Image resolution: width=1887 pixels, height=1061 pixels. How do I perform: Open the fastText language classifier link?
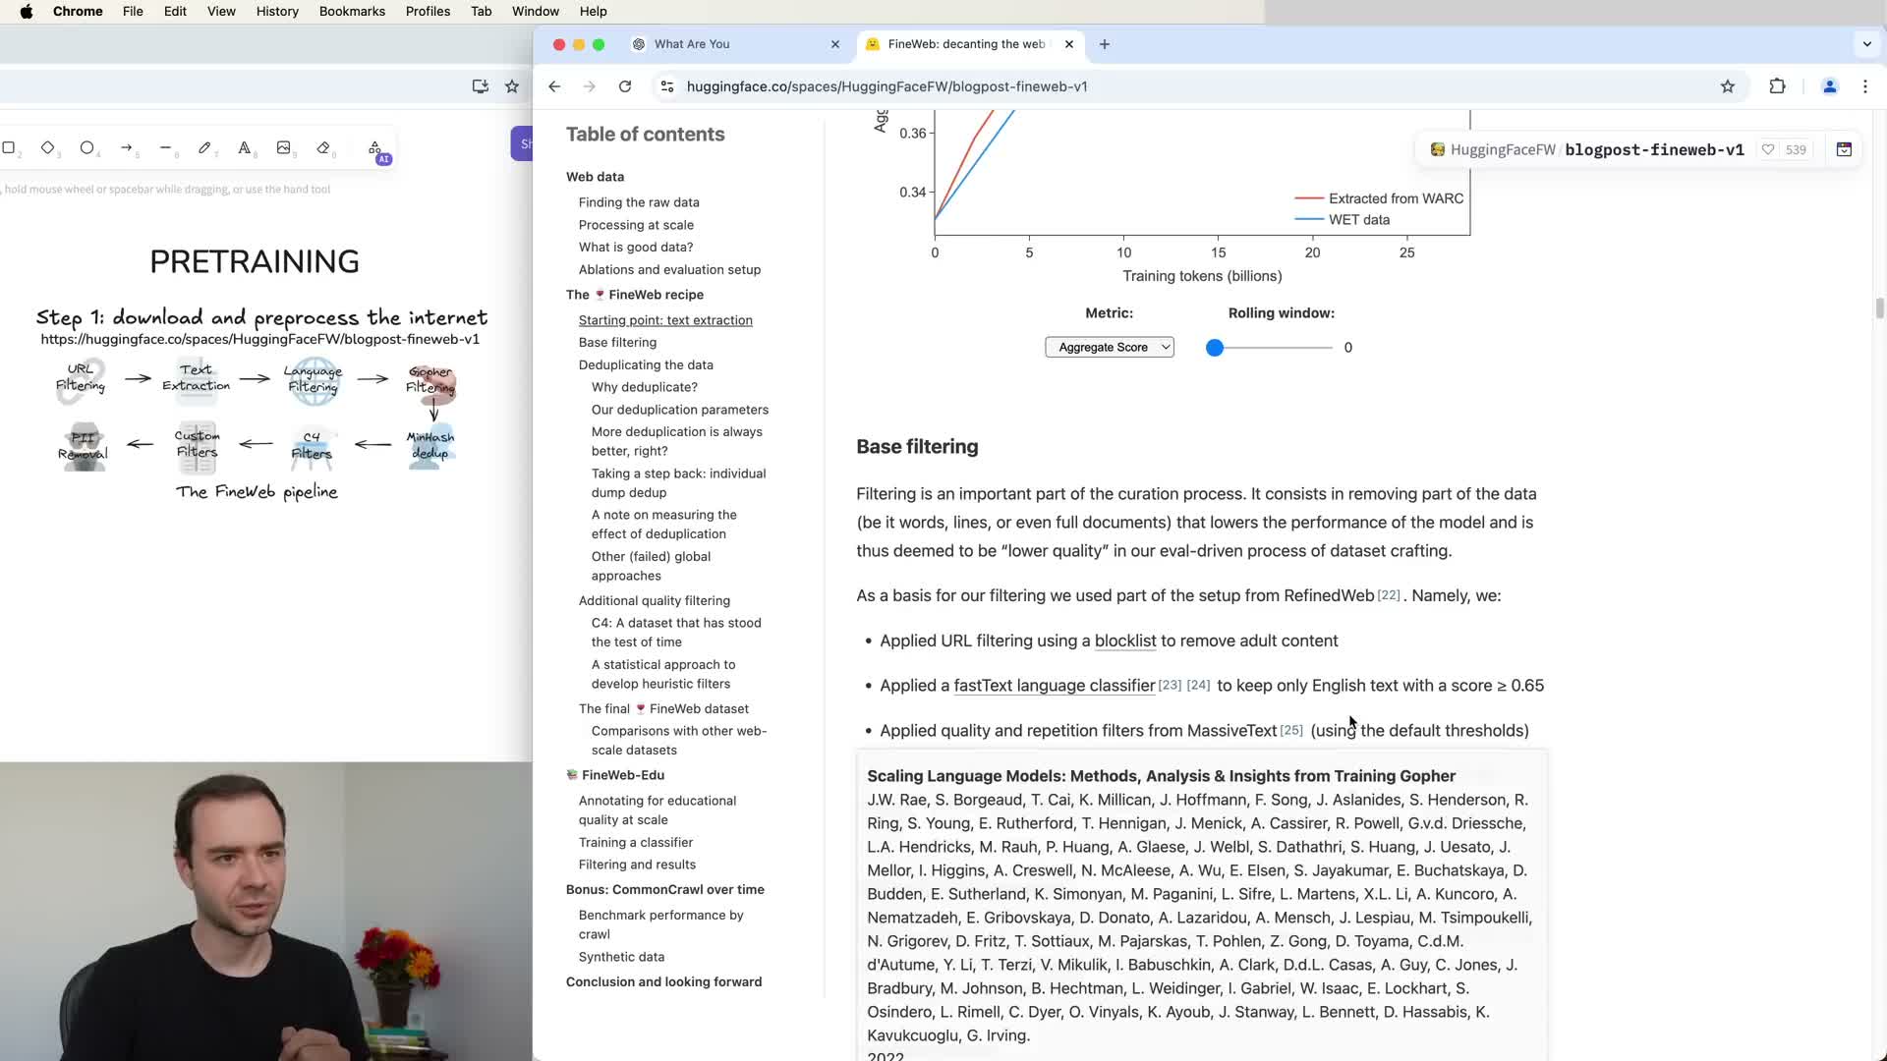point(1054,686)
